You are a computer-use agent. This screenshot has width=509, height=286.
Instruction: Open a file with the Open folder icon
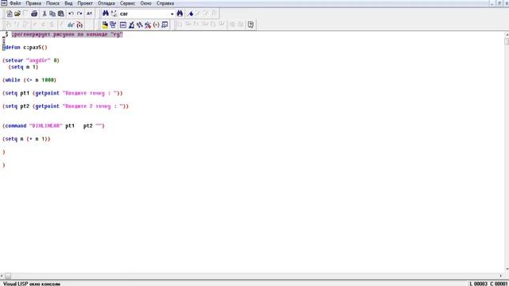[x=17, y=14]
